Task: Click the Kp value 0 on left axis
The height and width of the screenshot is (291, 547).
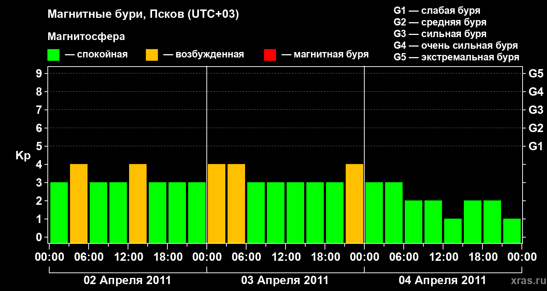Action: click(40, 237)
